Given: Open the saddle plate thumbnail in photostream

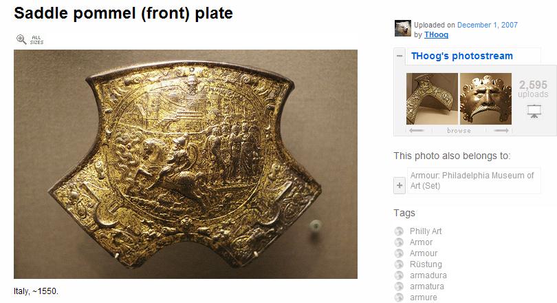Looking at the screenshot, I should pos(432,98).
